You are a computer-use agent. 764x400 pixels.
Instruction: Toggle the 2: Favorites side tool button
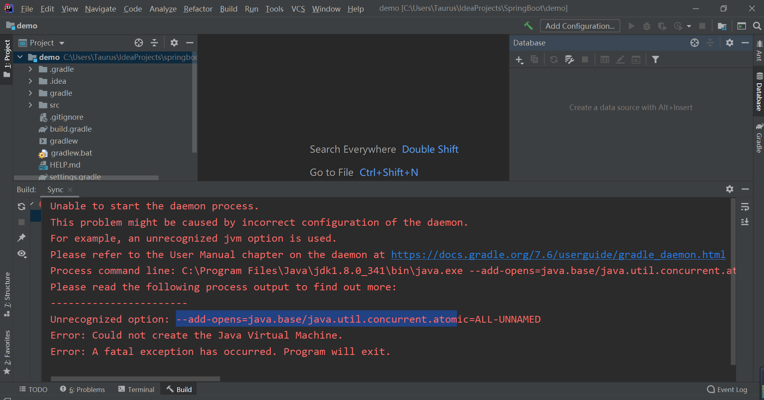[7, 353]
